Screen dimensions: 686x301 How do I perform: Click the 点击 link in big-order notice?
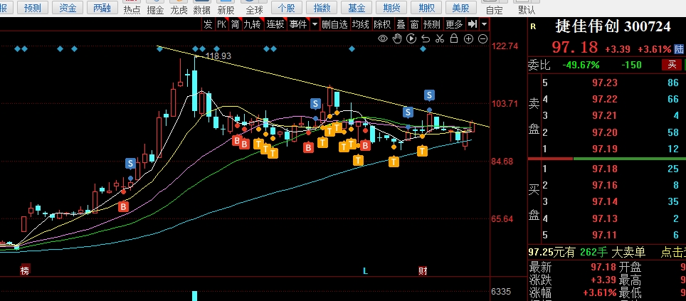[x=673, y=252]
